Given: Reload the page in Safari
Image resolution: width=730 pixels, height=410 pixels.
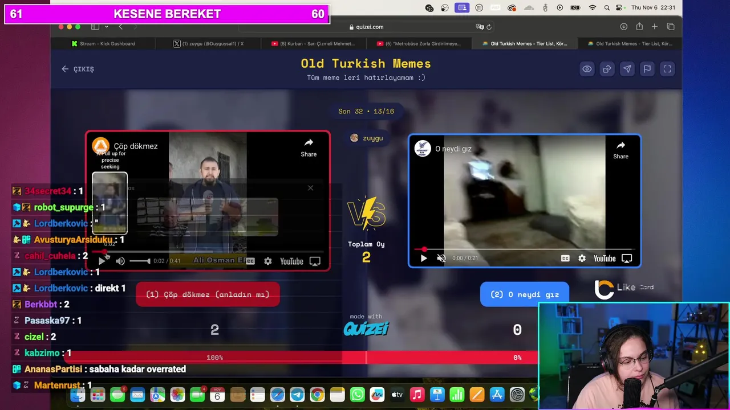Looking at the screenshot, I should [489, 27].
